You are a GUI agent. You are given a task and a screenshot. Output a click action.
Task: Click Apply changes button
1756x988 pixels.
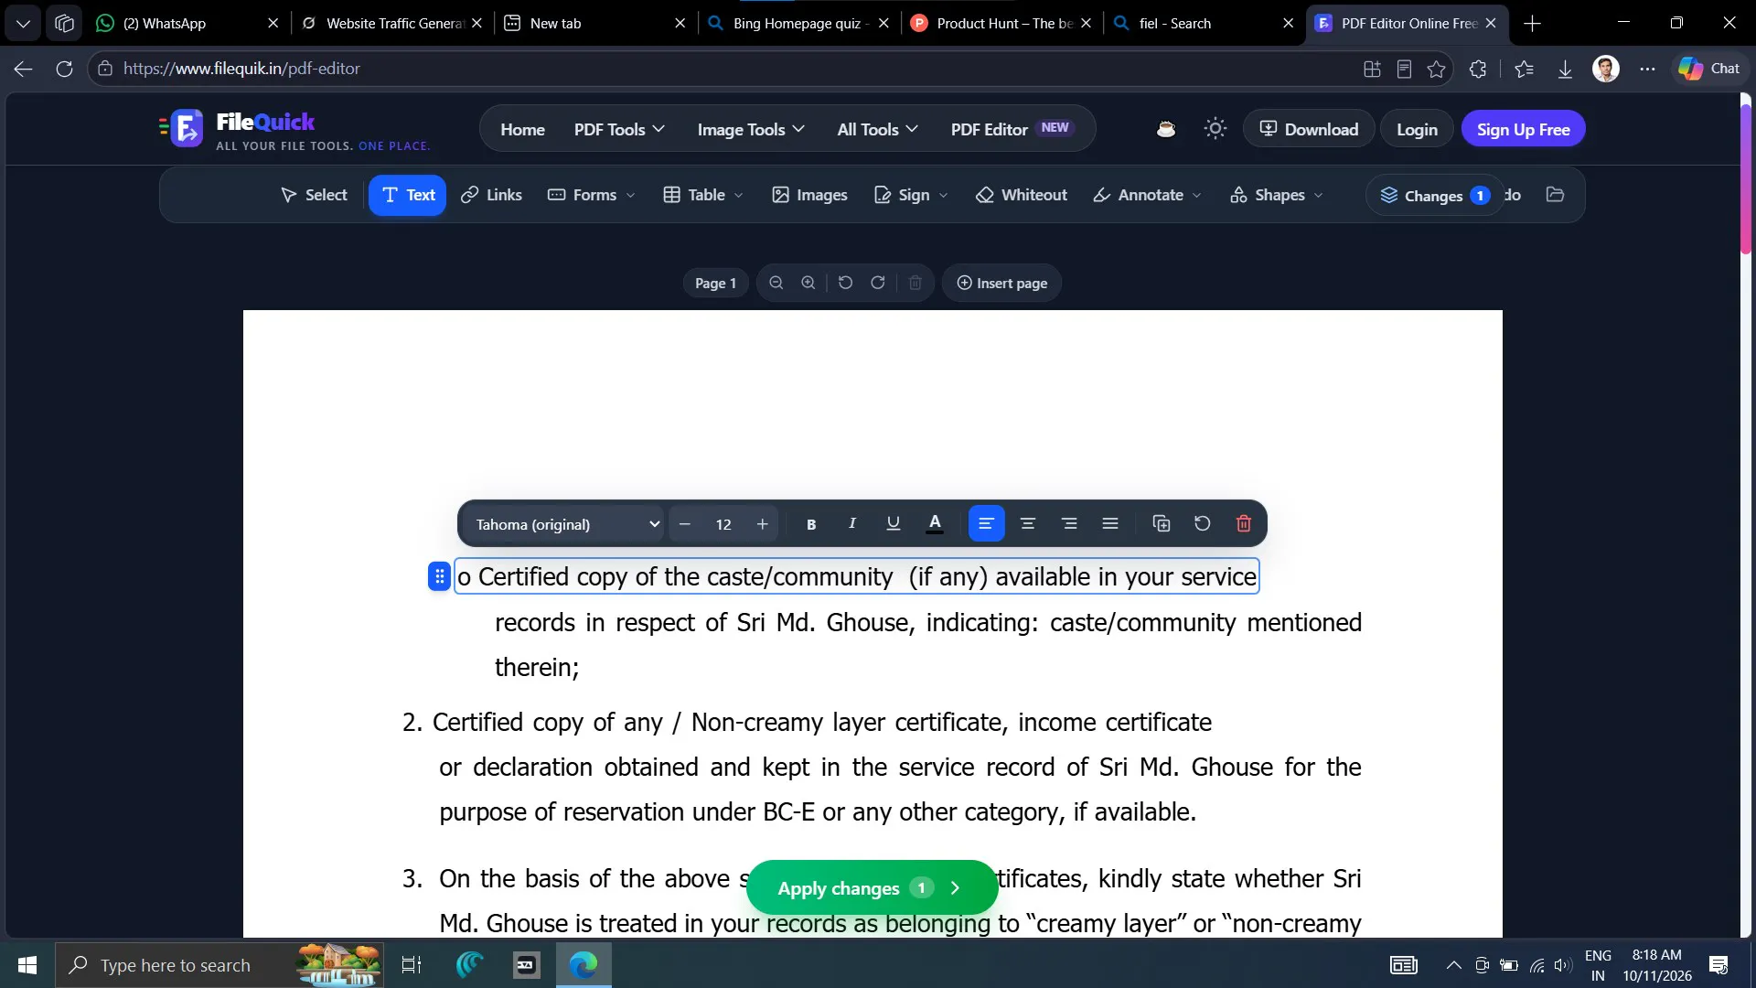872,887
